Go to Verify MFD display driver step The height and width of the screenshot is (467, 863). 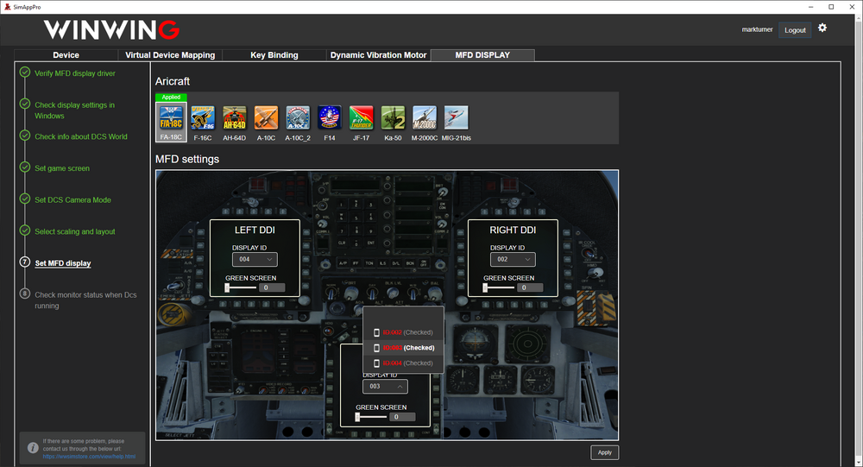(x=74, y=73)
